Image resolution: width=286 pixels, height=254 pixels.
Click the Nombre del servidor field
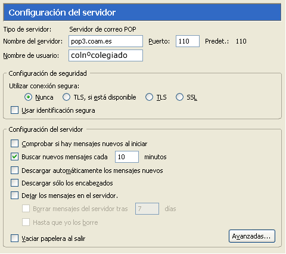click(x=105, y=41)
